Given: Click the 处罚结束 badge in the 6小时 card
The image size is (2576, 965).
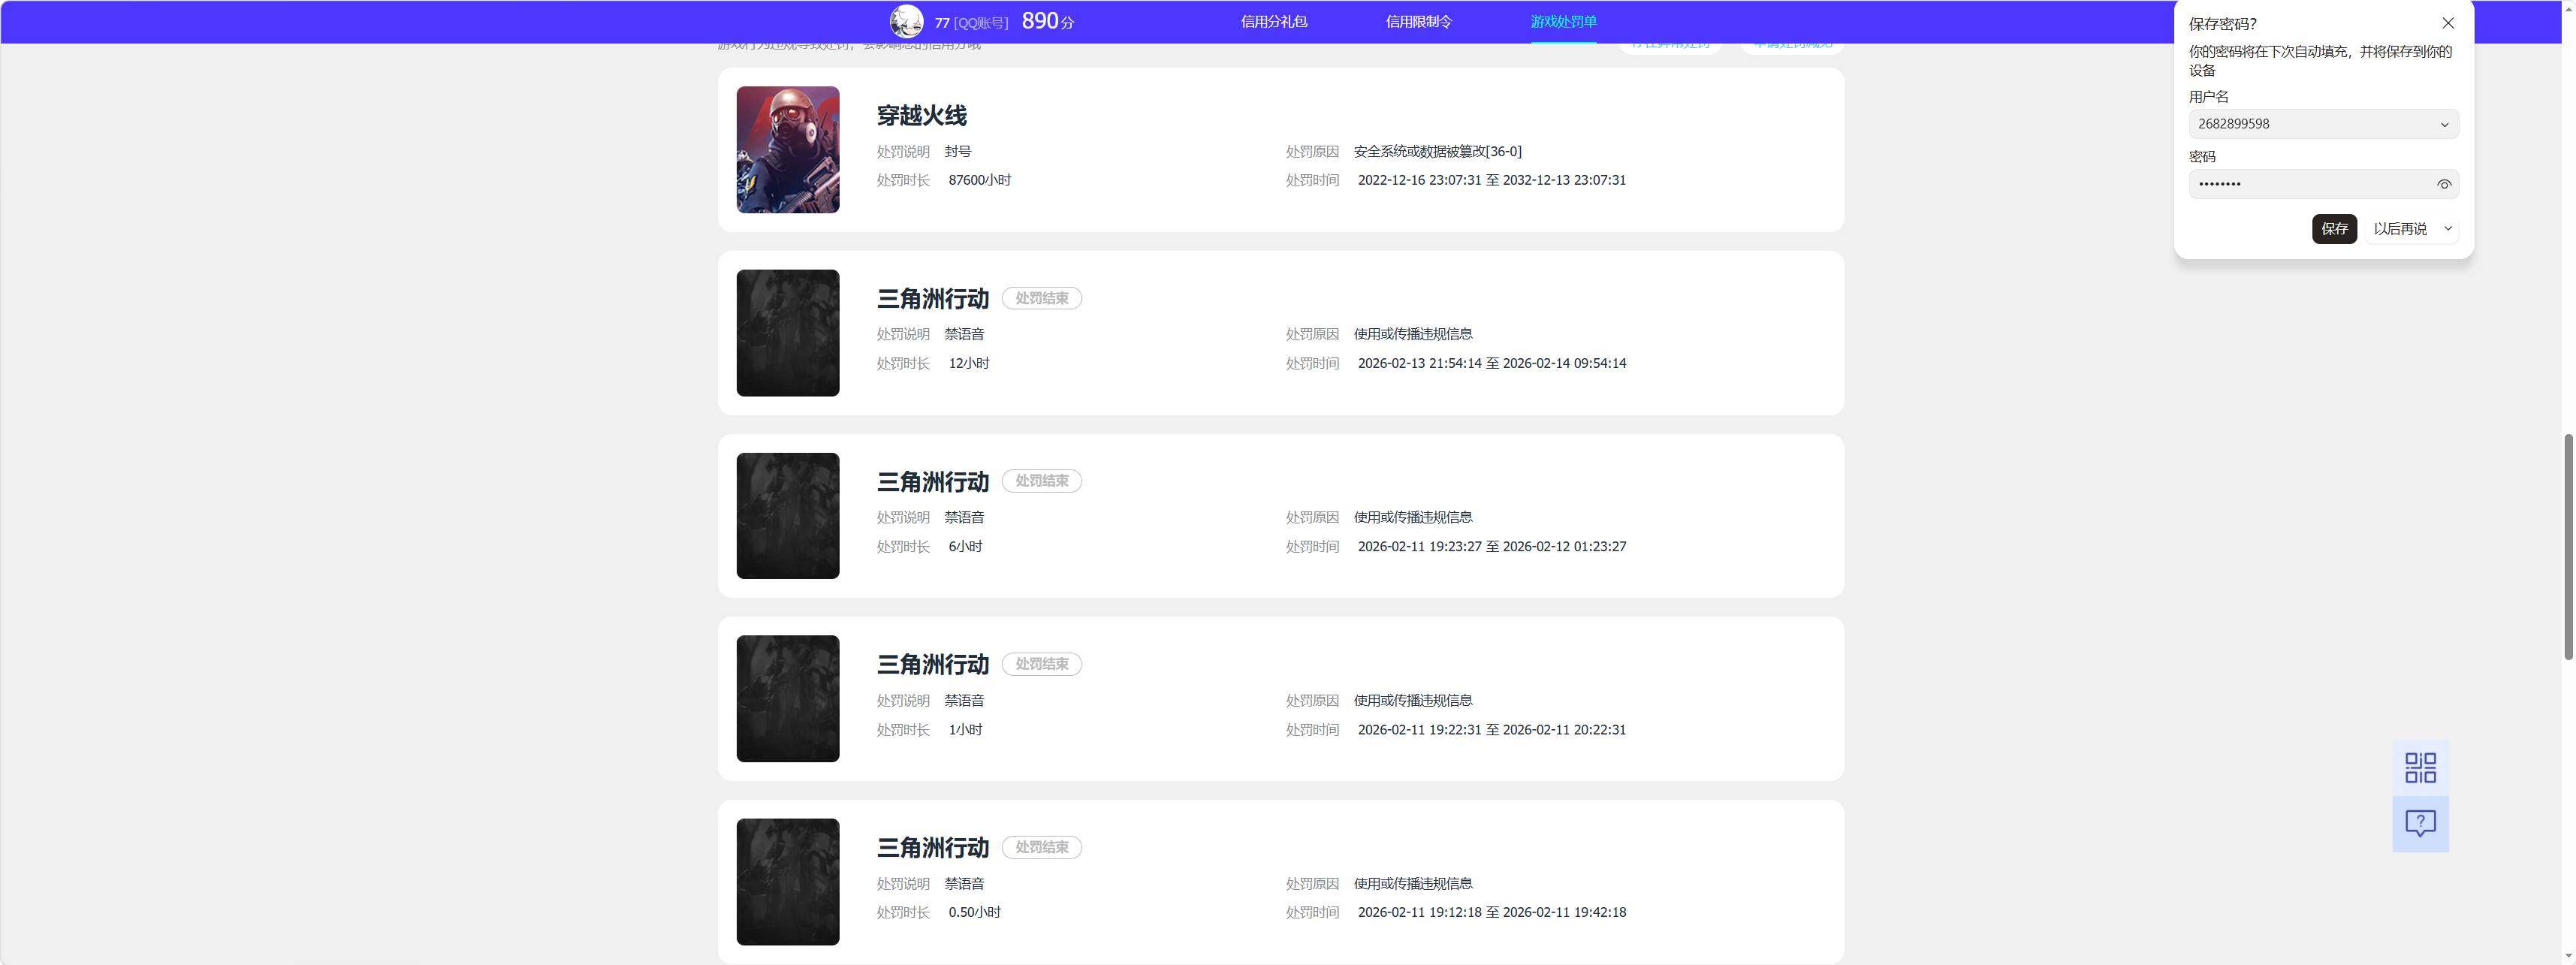Looking at the screenshot, I should pos(1041,481).
